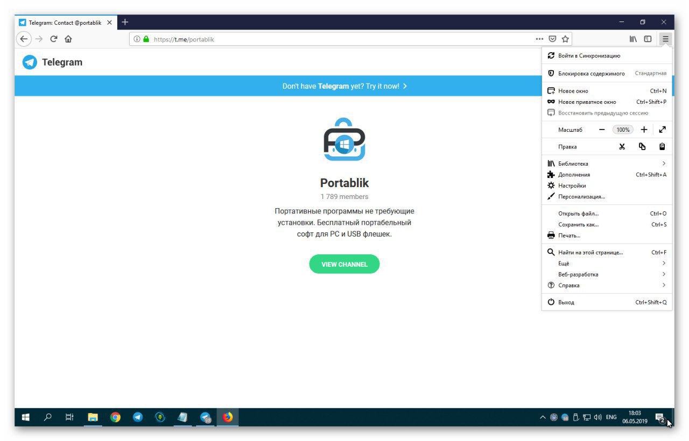The width and height of the screenshot is (689, 441).
Task: Open Windows taskbar search
Action: pyautogui.click(x=48, y=417)
